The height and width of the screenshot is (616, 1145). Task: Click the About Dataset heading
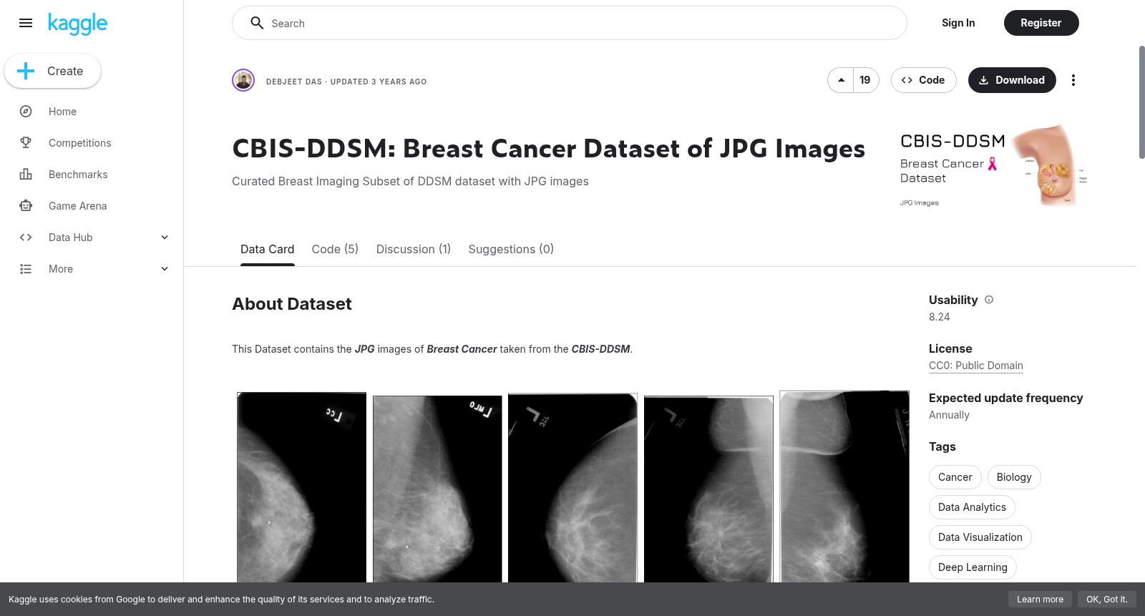[x=292, y=304]
